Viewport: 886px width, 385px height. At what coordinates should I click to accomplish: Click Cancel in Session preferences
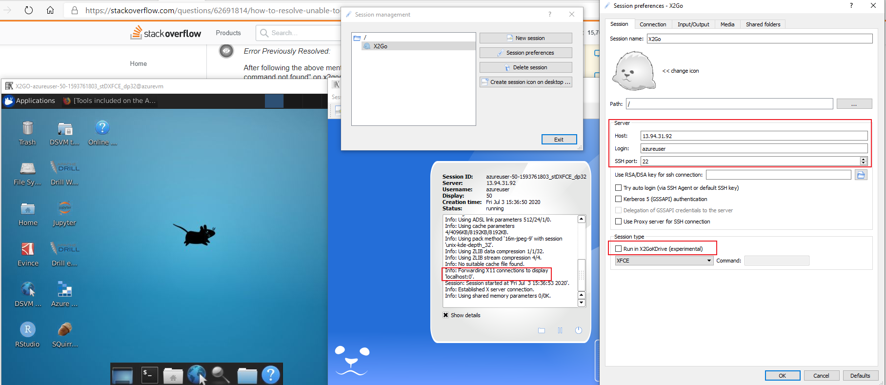click(x=821, y=376)
